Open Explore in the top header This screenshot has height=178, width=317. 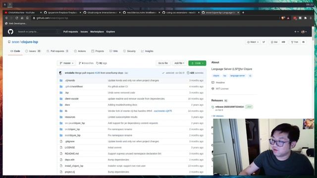[x=110, y=32]
